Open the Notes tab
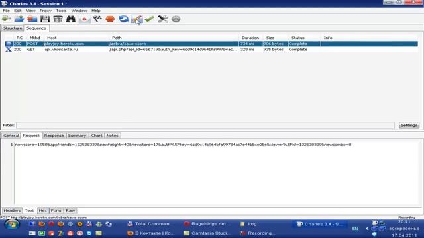 tap(112, 136)
